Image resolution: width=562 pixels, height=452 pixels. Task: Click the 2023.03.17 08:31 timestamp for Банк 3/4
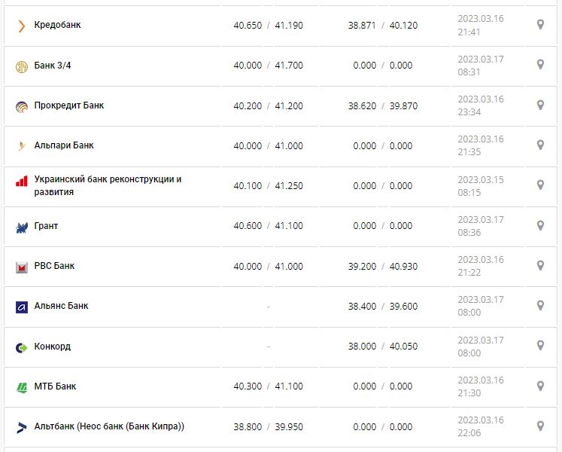click(x=480, y=66)
